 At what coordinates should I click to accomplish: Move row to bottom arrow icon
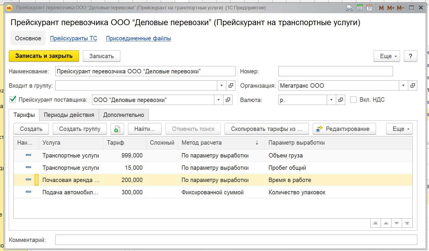point(407,223)
